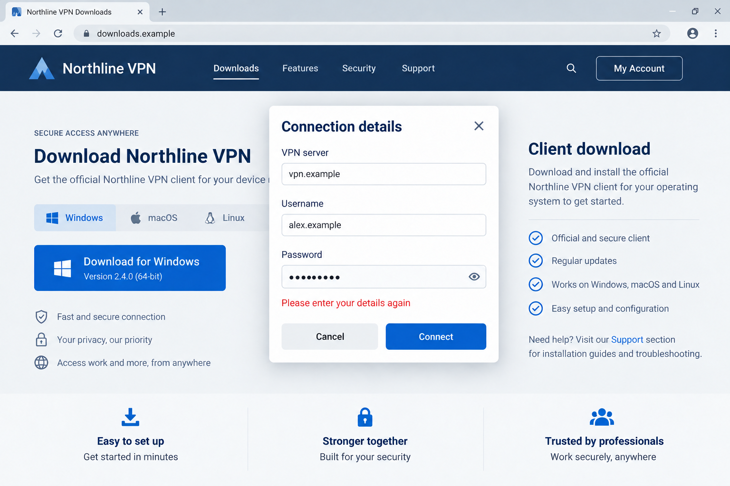Open the site search magnifier
Image resolution: width=730 pixels, height=486 pixels.
pyautogui.click(x=571, y=68)
